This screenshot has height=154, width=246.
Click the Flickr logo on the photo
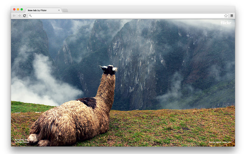(226, 23)
